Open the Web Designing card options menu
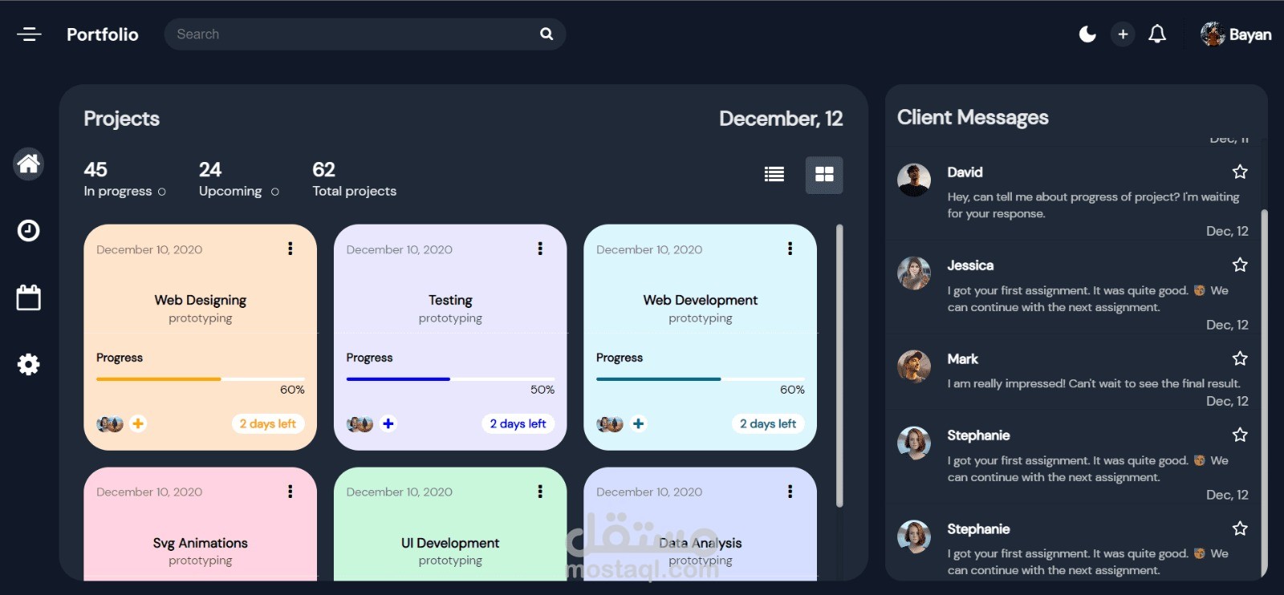The image size is (1284, 595). 291,249
